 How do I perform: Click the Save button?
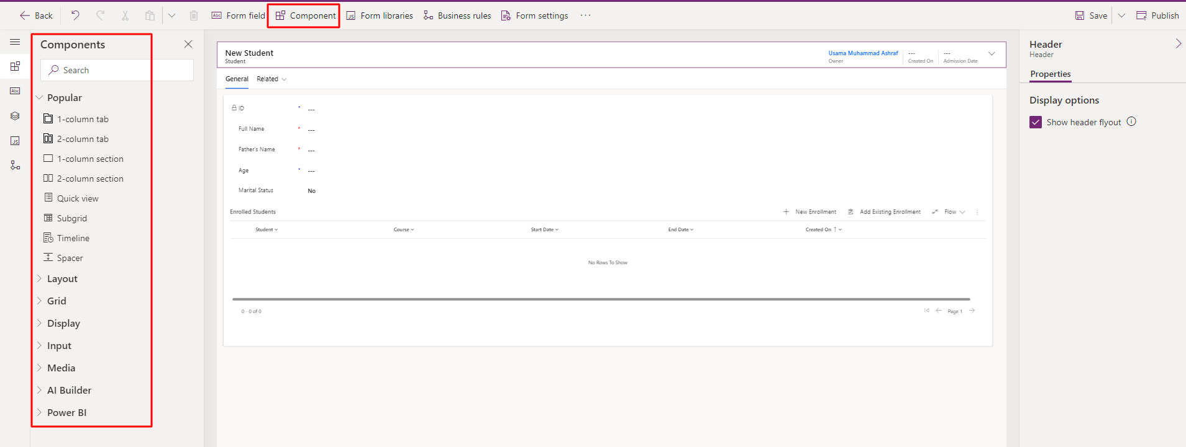pyautogui.click(x=1092, y=15)
